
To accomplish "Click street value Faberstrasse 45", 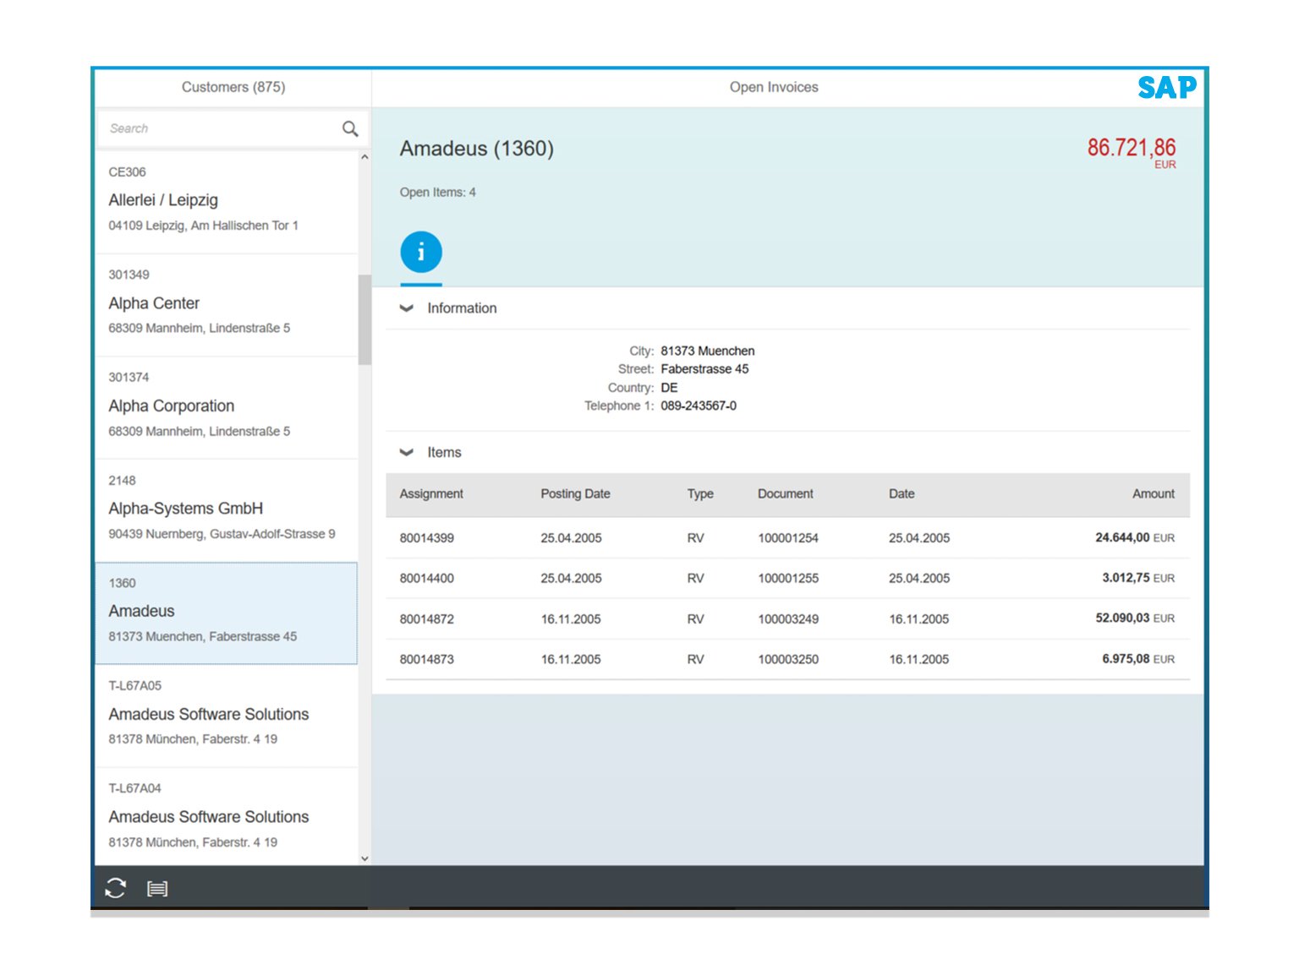I will click(x=704, y=369).
